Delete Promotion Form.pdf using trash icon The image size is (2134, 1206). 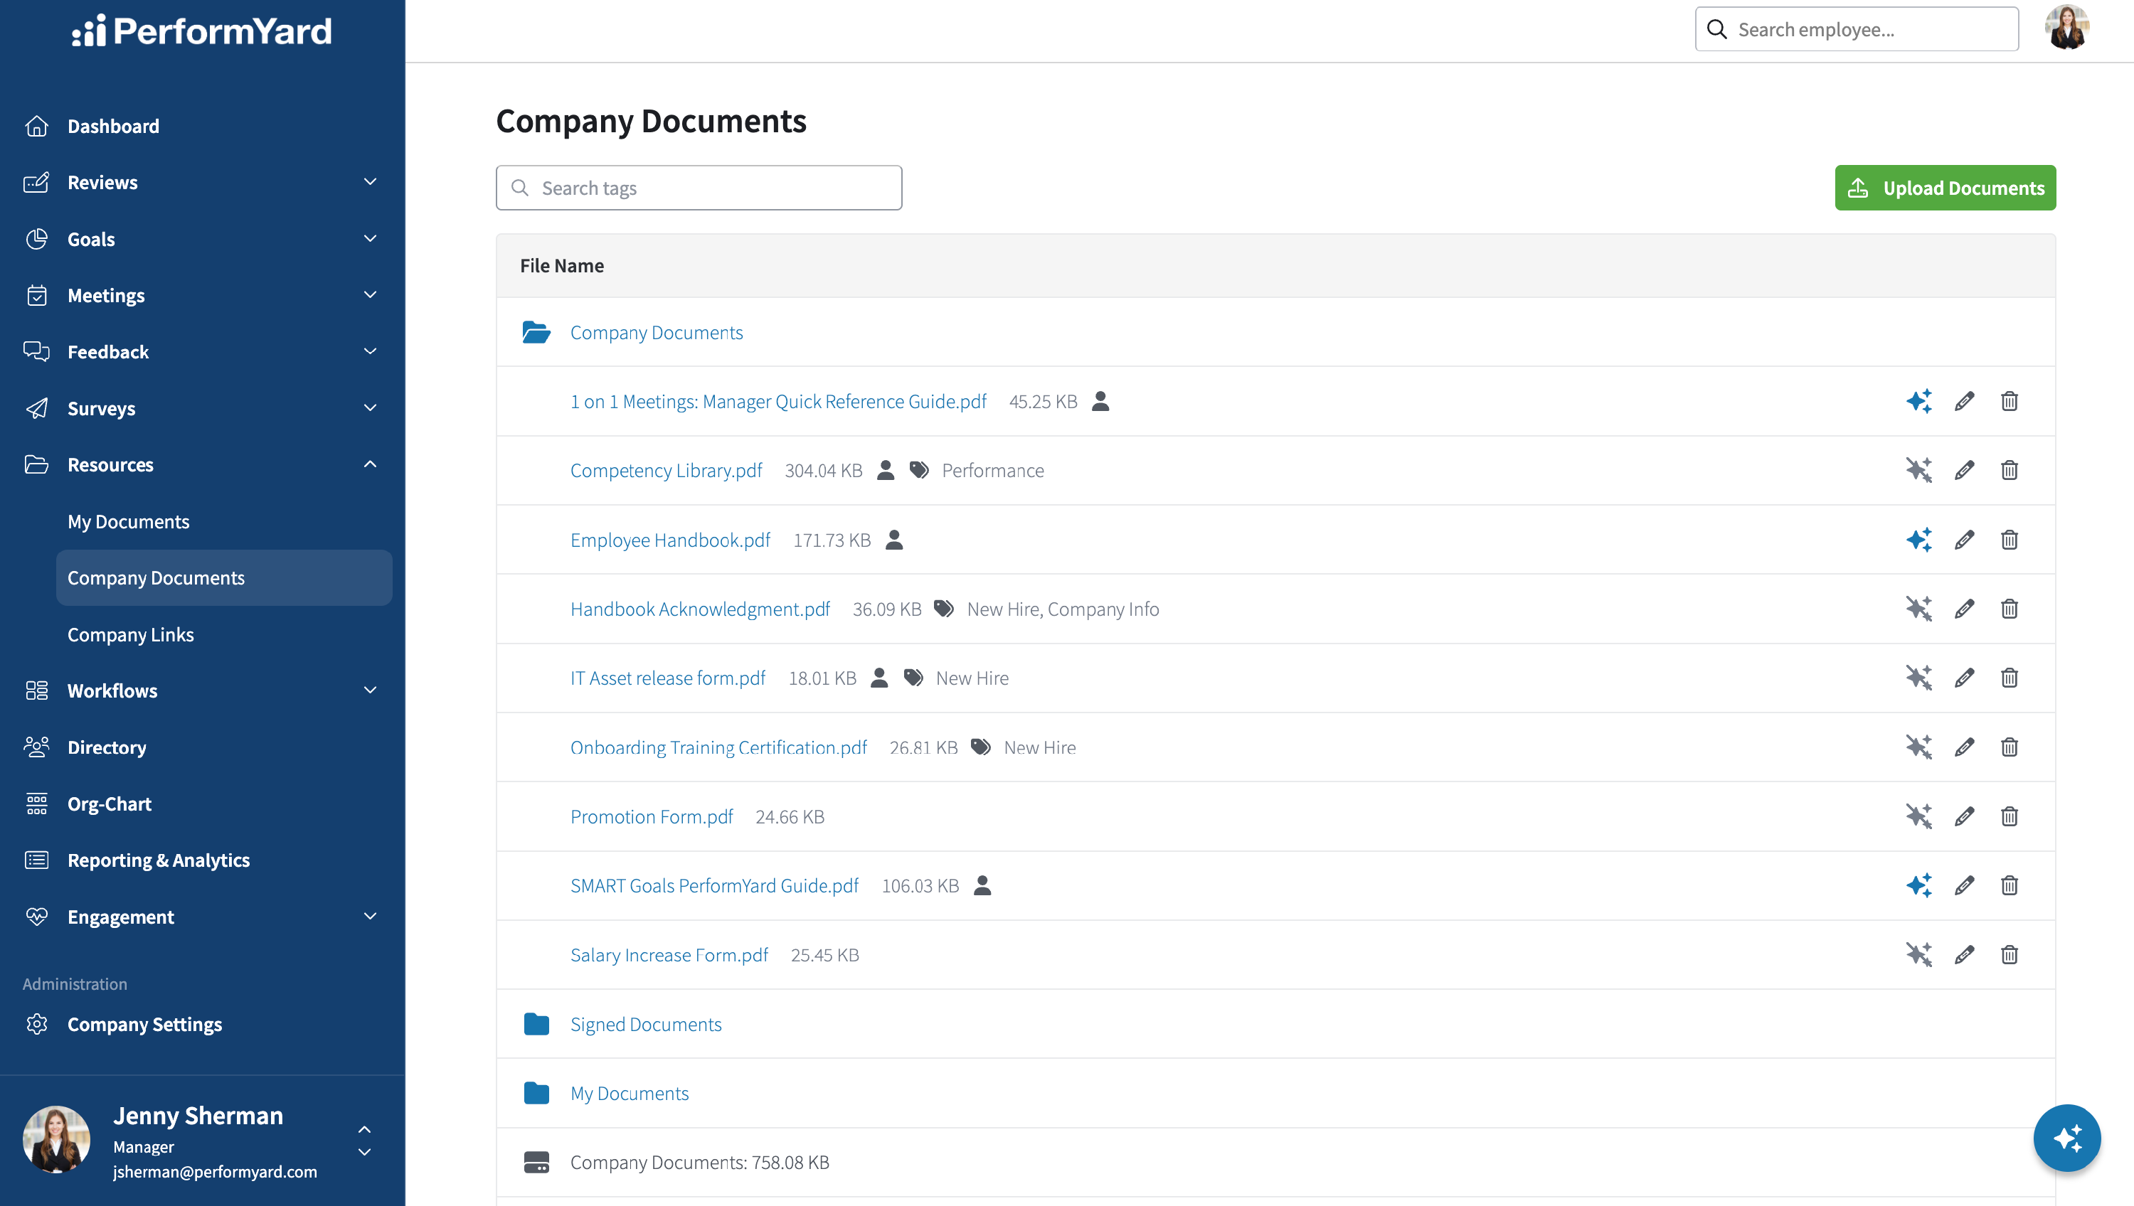(2009, 817)
